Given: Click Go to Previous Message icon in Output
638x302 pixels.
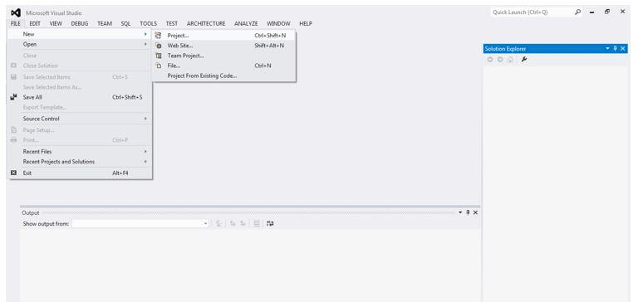Looking at the screenshot, I should [x=233, y=223].
